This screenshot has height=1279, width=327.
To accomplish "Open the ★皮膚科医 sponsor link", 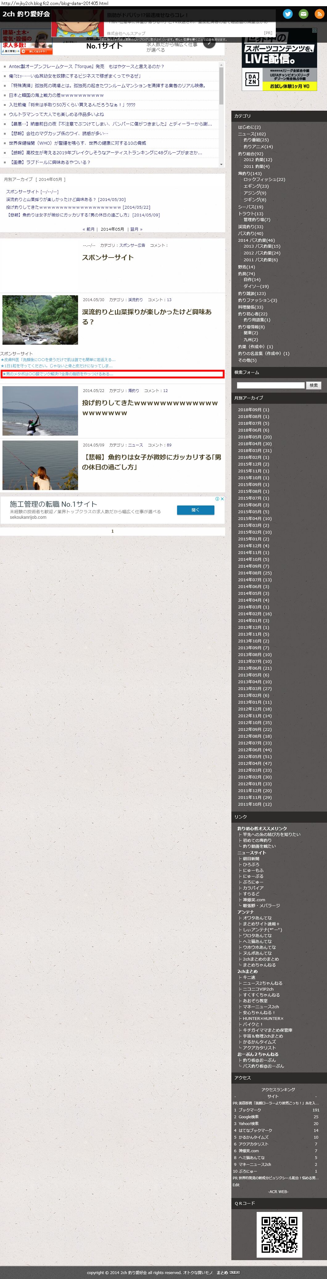I will [x=58, y=360].
